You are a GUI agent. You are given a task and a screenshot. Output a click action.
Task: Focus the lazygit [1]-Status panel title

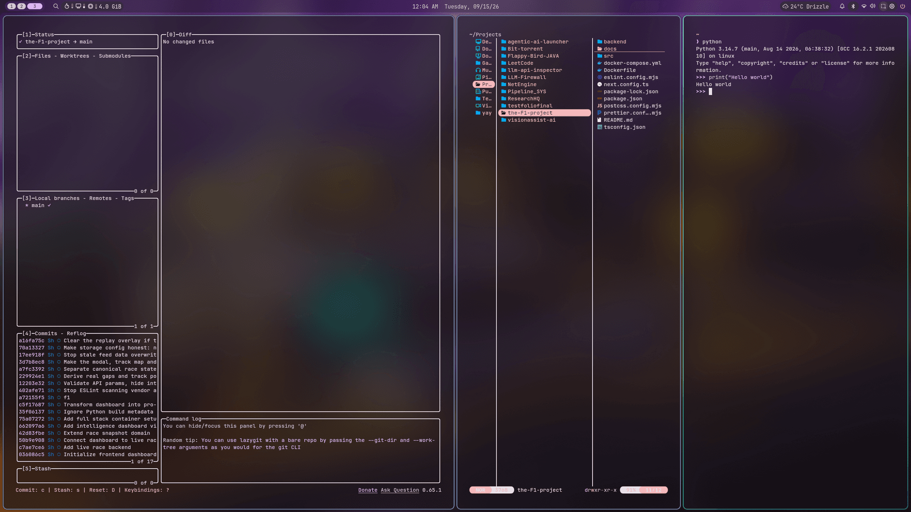[x=38, y=35]
